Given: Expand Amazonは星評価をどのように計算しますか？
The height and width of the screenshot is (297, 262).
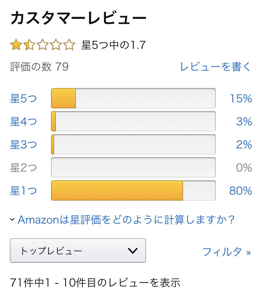Looking at the screenshot, I should pos(126,220).
